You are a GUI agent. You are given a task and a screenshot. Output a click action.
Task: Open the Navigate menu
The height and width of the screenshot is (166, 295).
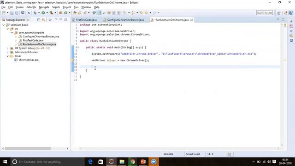[x=44, y=7]
